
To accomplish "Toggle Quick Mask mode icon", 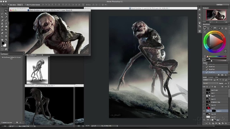I will point(2,49).
